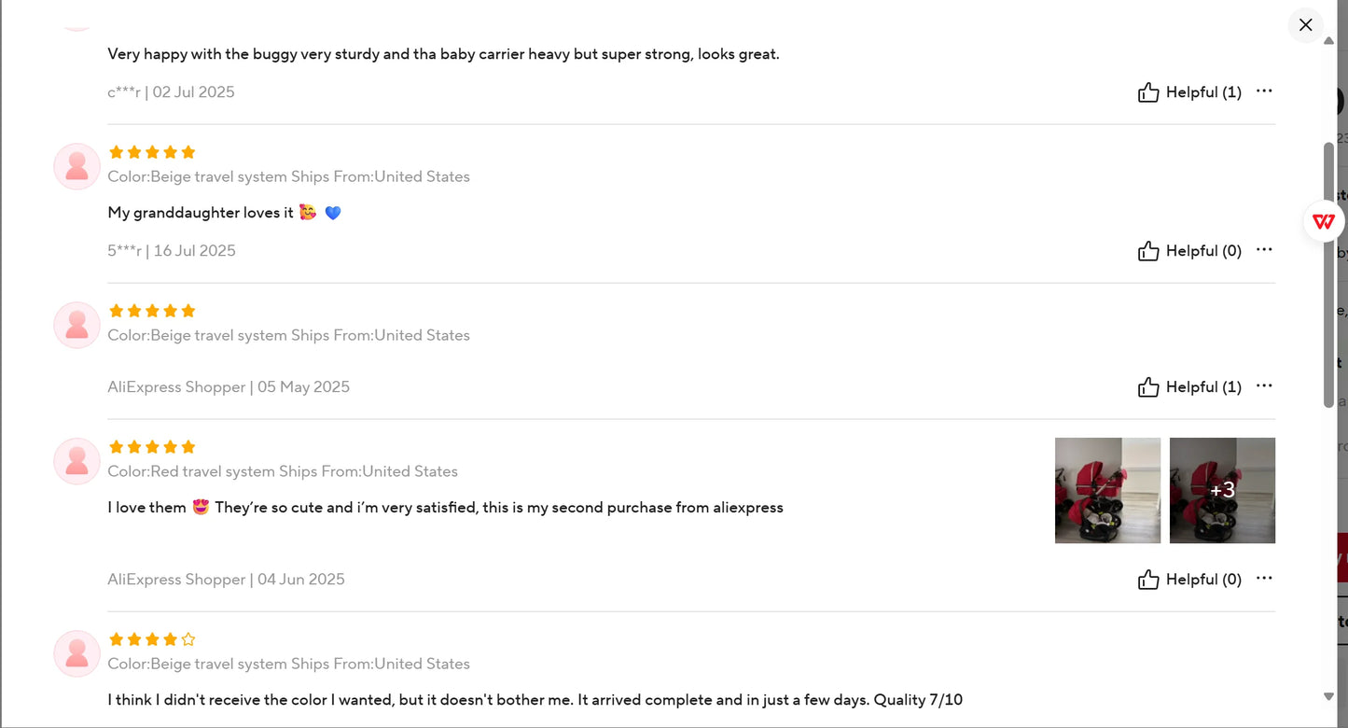Click avatar on the red travel system review

[76, 462]
